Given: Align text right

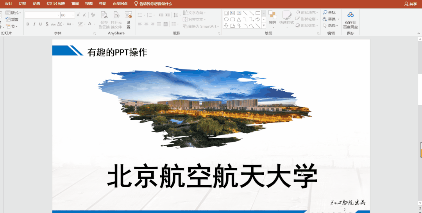Looking at the screenshot, I should pos(153,24).
